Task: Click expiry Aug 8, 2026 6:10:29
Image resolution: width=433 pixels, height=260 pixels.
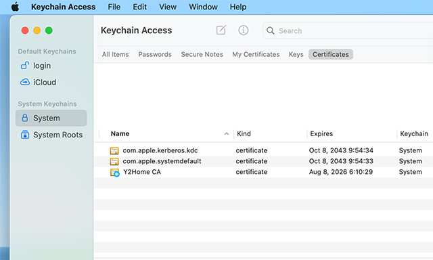Action: click(x=341, y=172)
